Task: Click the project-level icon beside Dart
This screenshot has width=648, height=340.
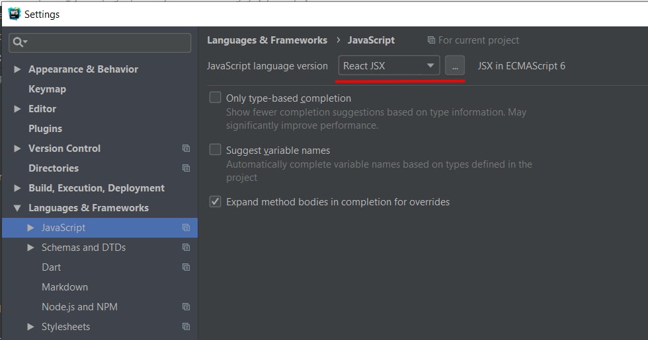Action: [186, 267]
